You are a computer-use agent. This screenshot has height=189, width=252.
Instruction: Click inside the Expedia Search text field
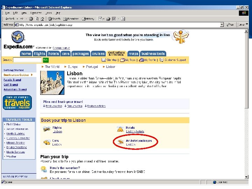coord(27,60)
